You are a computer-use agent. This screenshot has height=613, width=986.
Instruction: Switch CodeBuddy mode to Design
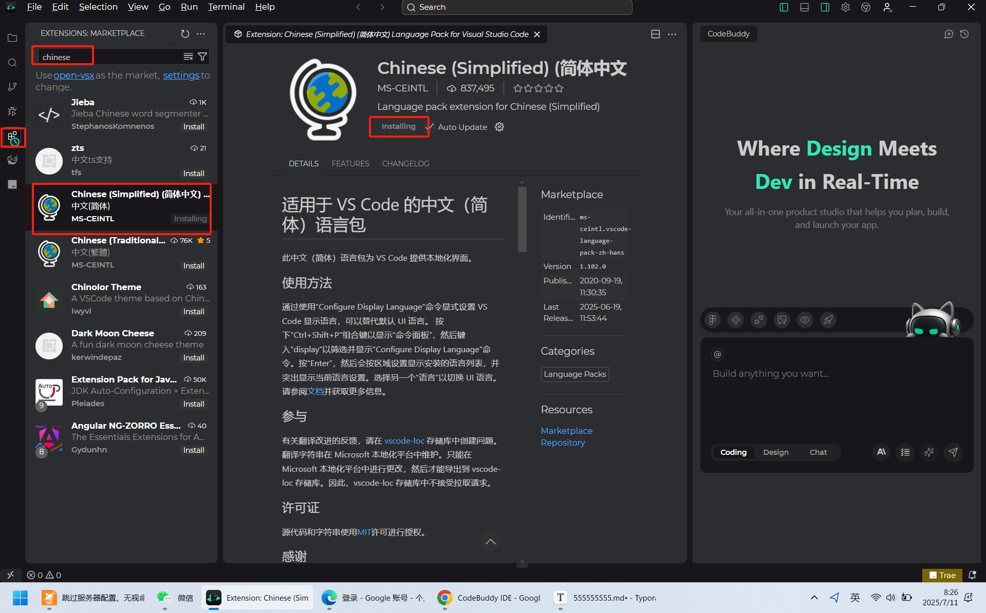pyautogui.click(x=776, y=452)
